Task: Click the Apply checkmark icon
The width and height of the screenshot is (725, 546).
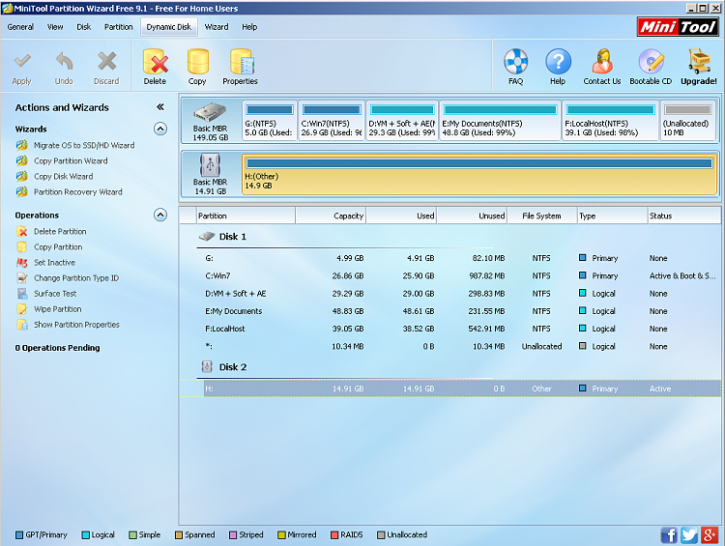Action: click(x=21, y=61)
